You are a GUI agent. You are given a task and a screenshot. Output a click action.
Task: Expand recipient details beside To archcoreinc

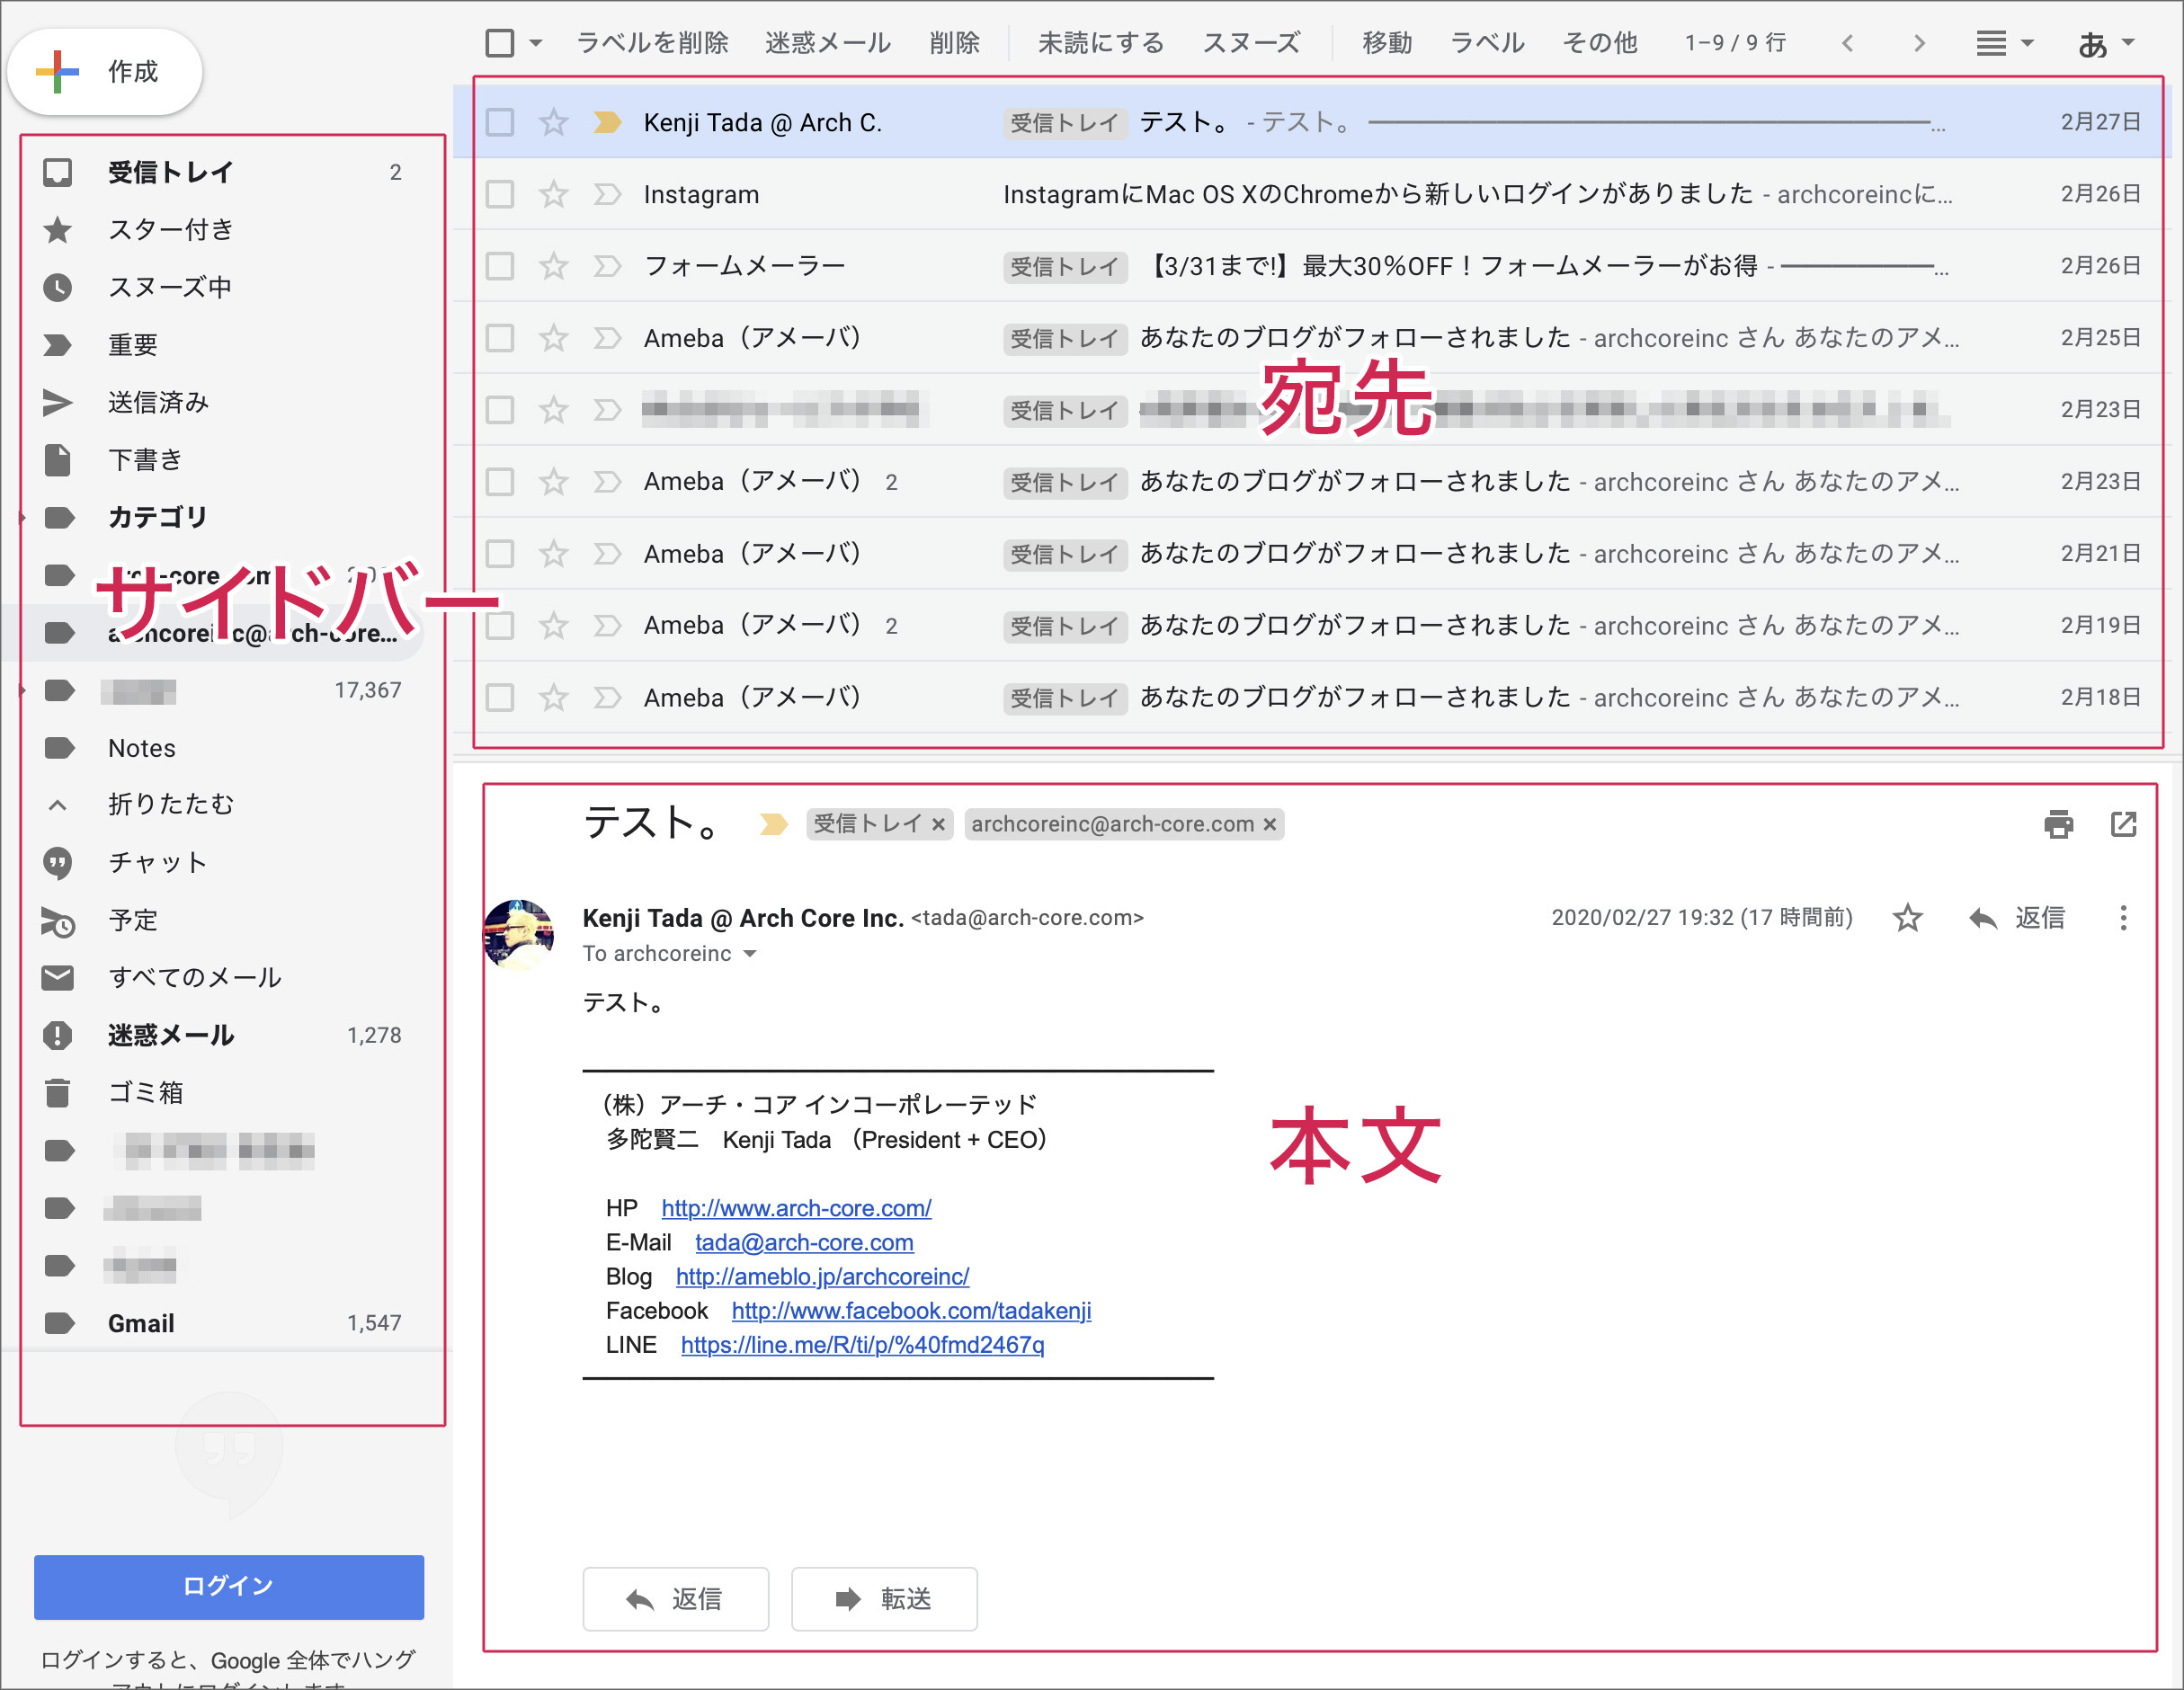point(750,954)
